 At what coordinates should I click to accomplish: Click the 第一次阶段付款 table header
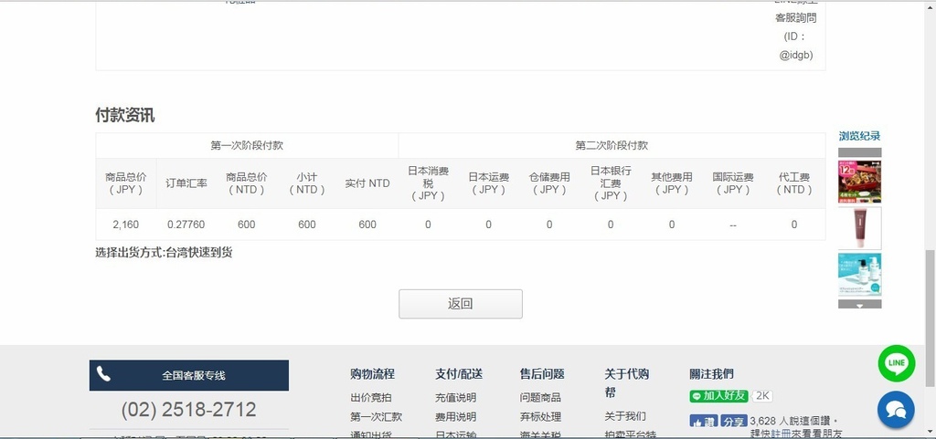point(247,145)
